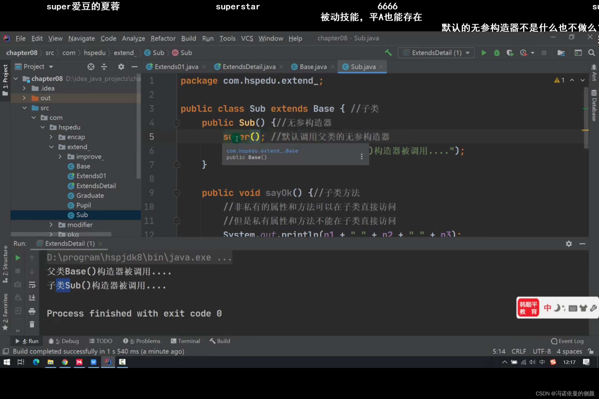Open ExtendsDetail run configuration dropdown
The width and height of the screenshot is (599, 399).
(x=436, y=53)
